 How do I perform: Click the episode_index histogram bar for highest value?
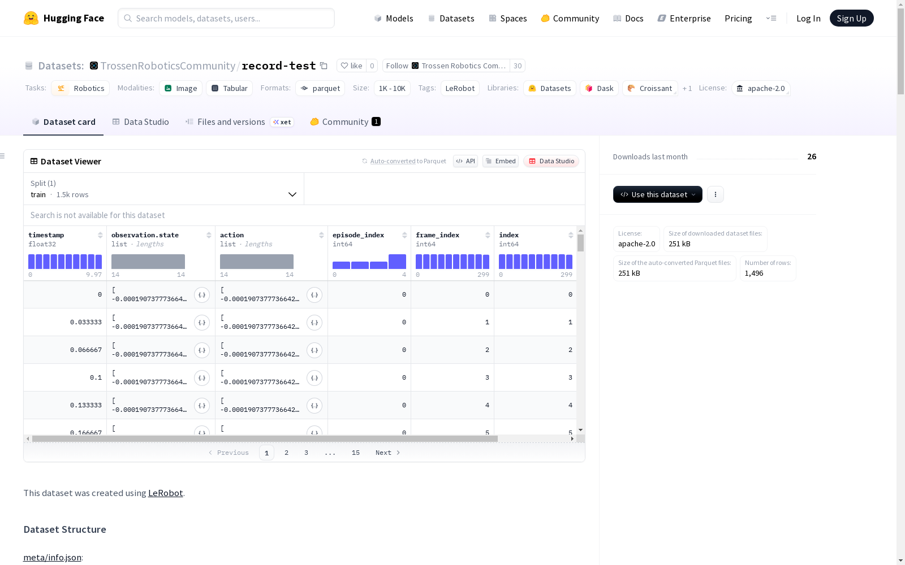[x=397, y=262]
